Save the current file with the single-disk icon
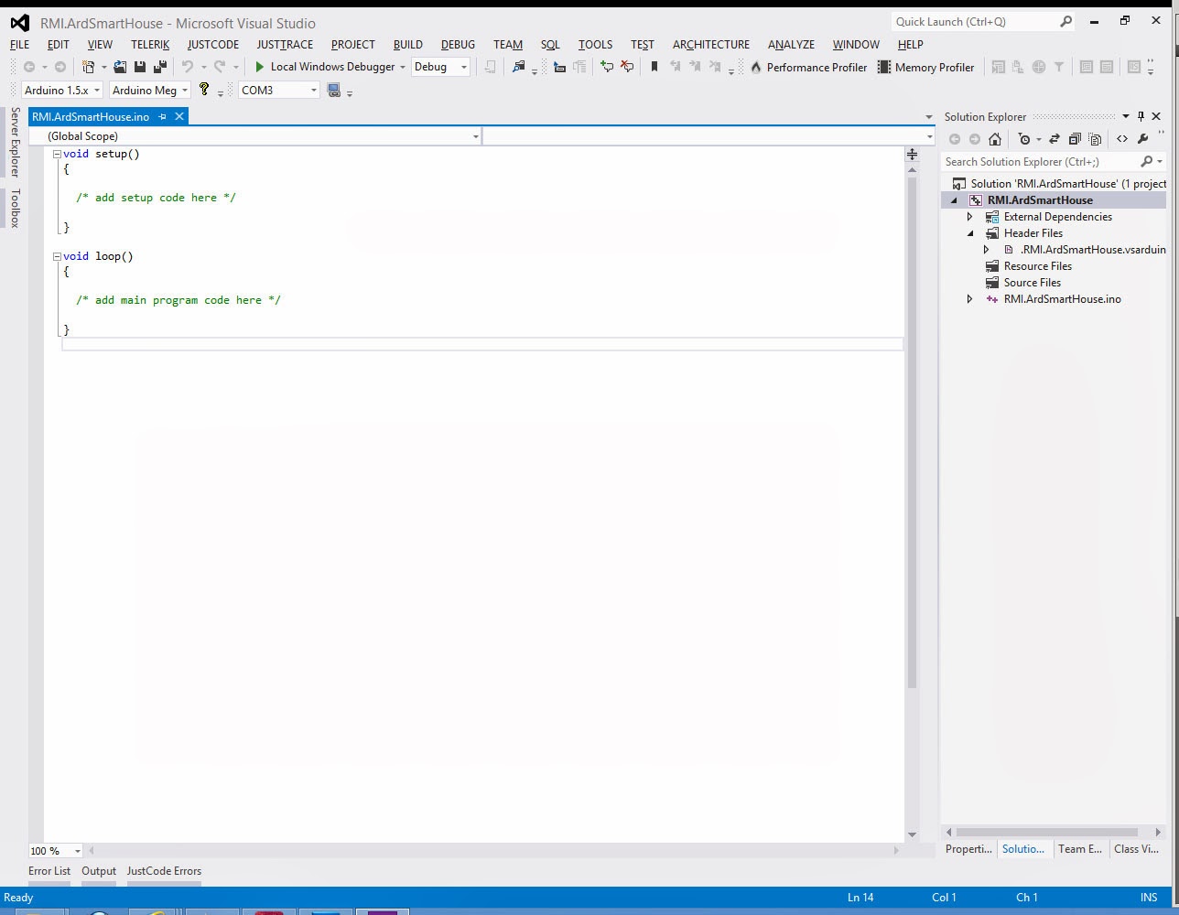Screen dimensions: 1179x915 (x=140, y=67)
